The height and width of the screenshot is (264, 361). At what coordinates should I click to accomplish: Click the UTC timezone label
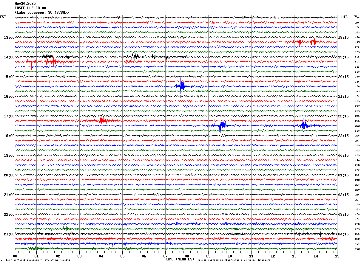[345, 17]
